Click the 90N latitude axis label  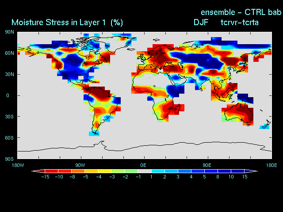pyautogui.click(x=9, y=32)
